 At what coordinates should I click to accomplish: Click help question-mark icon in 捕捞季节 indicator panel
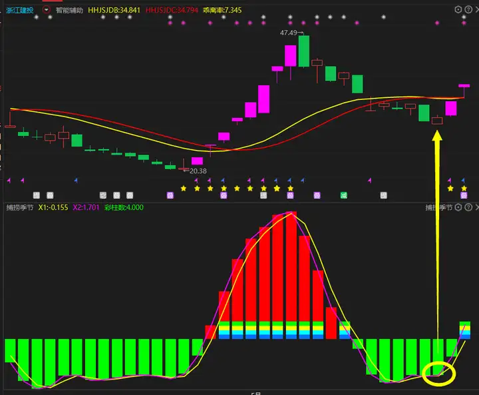[466, 208]
